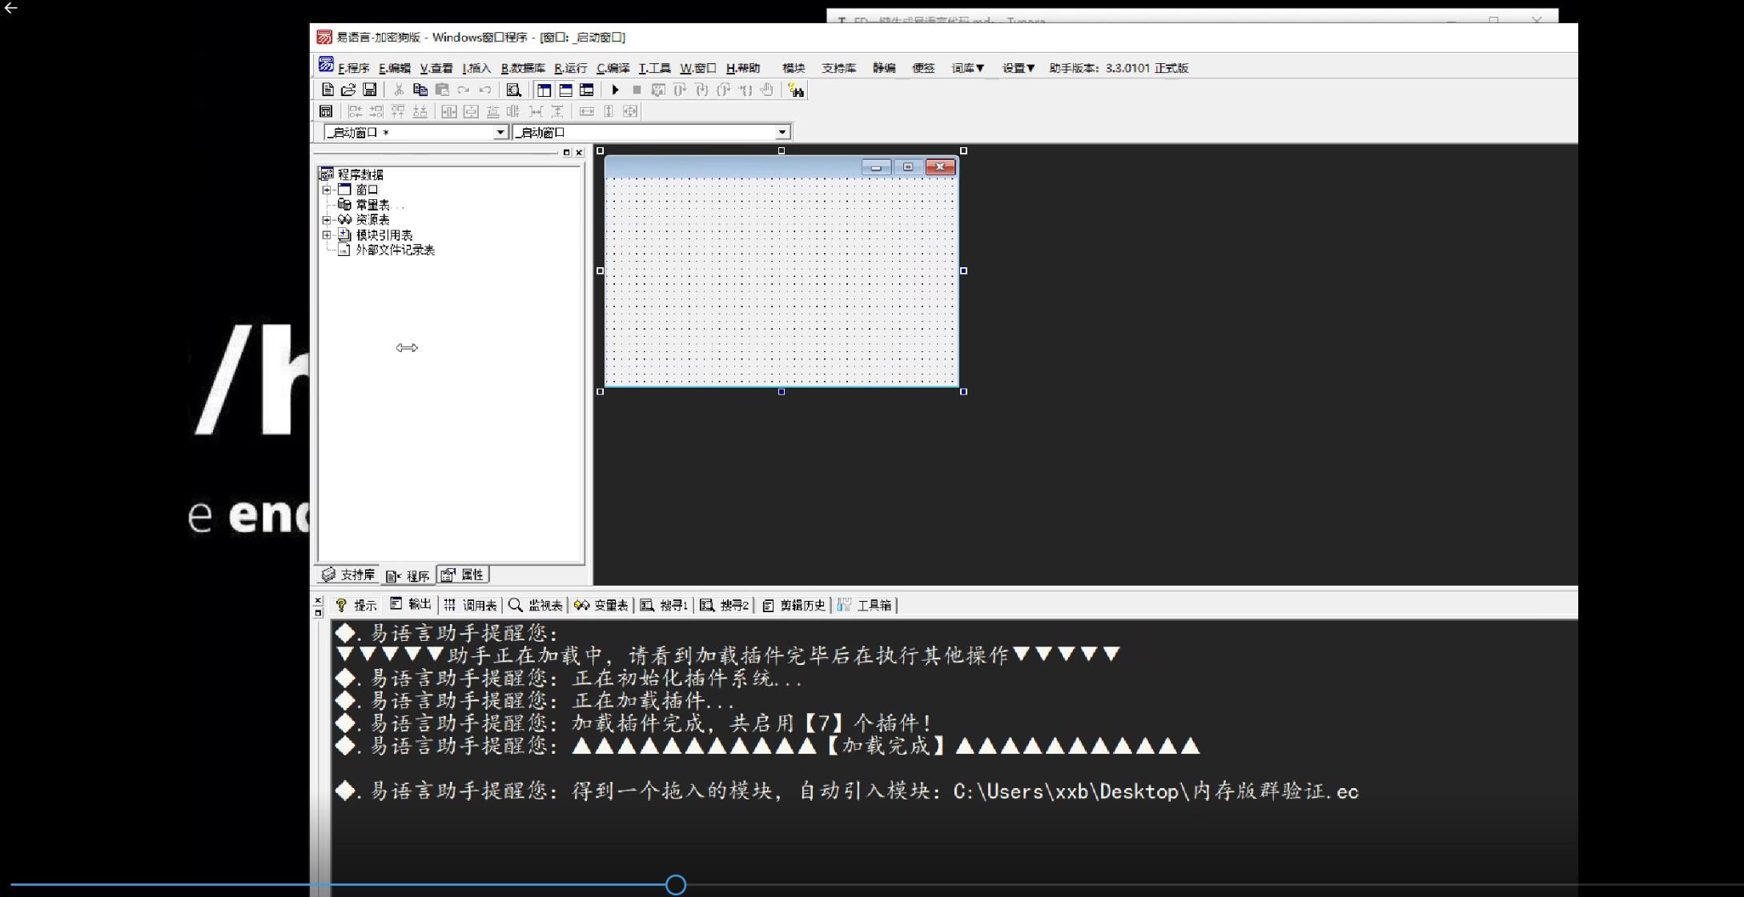
Task: Switch to the 属性 tab
Action: (464, 575)
